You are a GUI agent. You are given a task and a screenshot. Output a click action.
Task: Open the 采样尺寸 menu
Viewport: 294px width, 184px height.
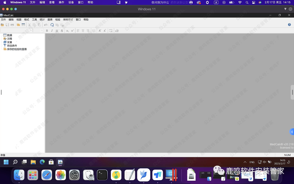point(68,20)
